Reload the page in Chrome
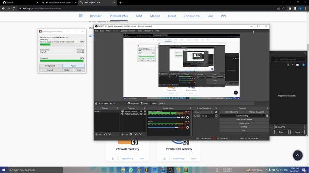Image resolution: width=309 pixels, height=173 pixels. pyautogui.click(x=14, y=9)
